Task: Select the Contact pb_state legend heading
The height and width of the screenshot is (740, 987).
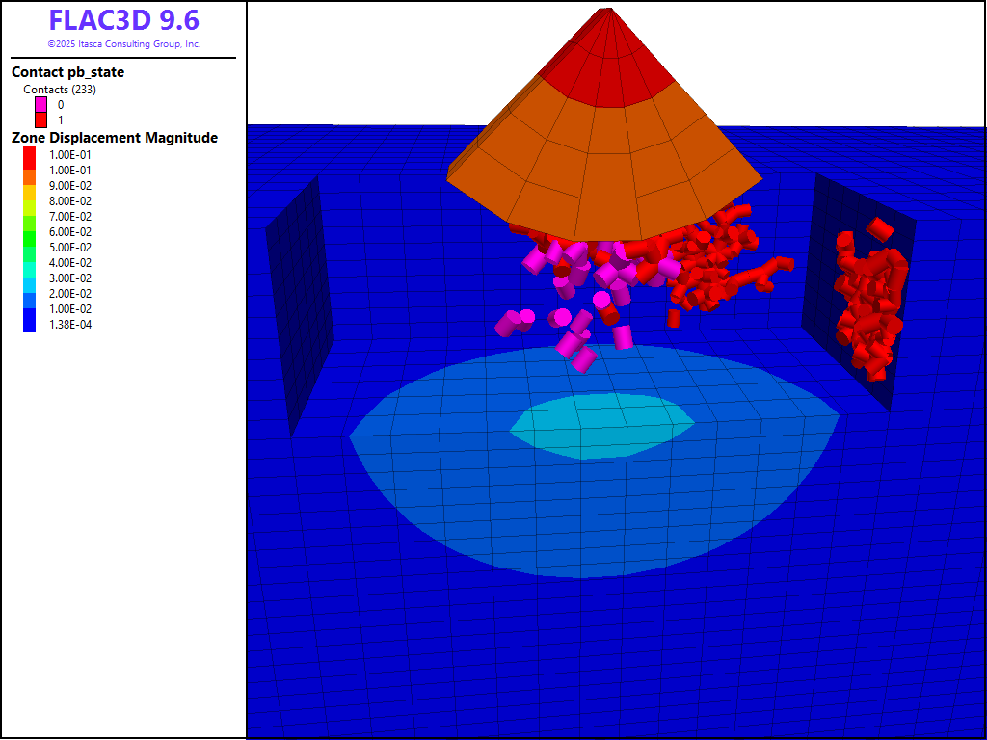Action: pyautogui.click(x=67, y=72)
